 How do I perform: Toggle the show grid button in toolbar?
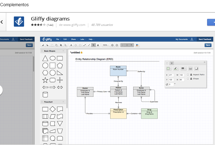coord(127,45)
